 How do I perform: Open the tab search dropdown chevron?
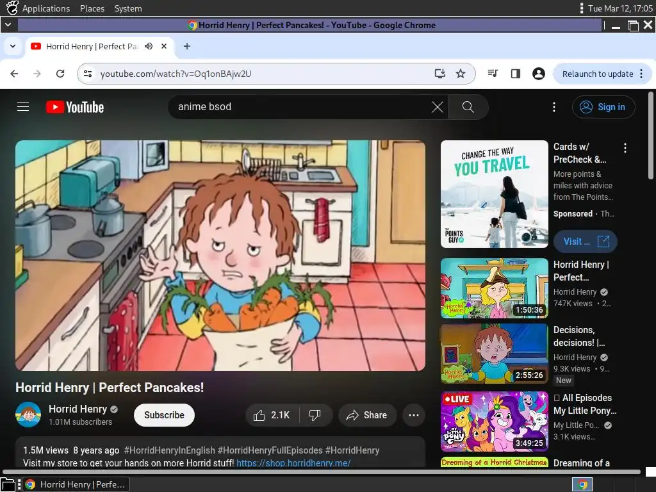[x=13, y=46]
